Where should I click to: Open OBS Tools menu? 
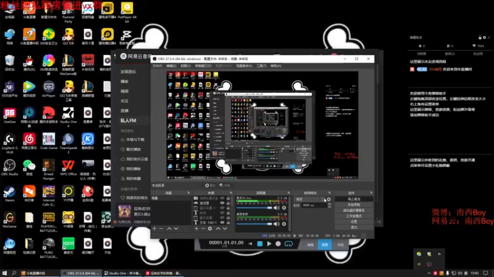pyautogui.click(x=261, y=66)
